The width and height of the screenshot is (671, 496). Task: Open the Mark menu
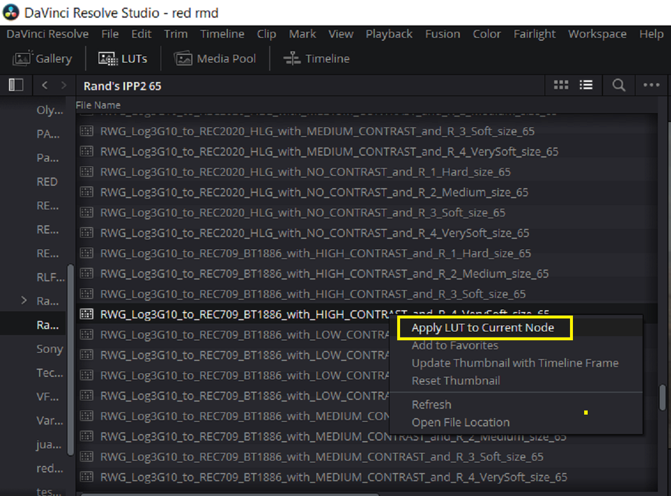tap(302, 34)
